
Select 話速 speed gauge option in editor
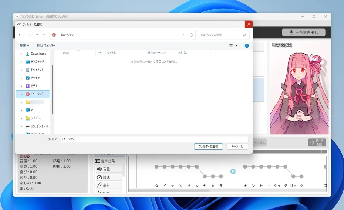[109, 177]
